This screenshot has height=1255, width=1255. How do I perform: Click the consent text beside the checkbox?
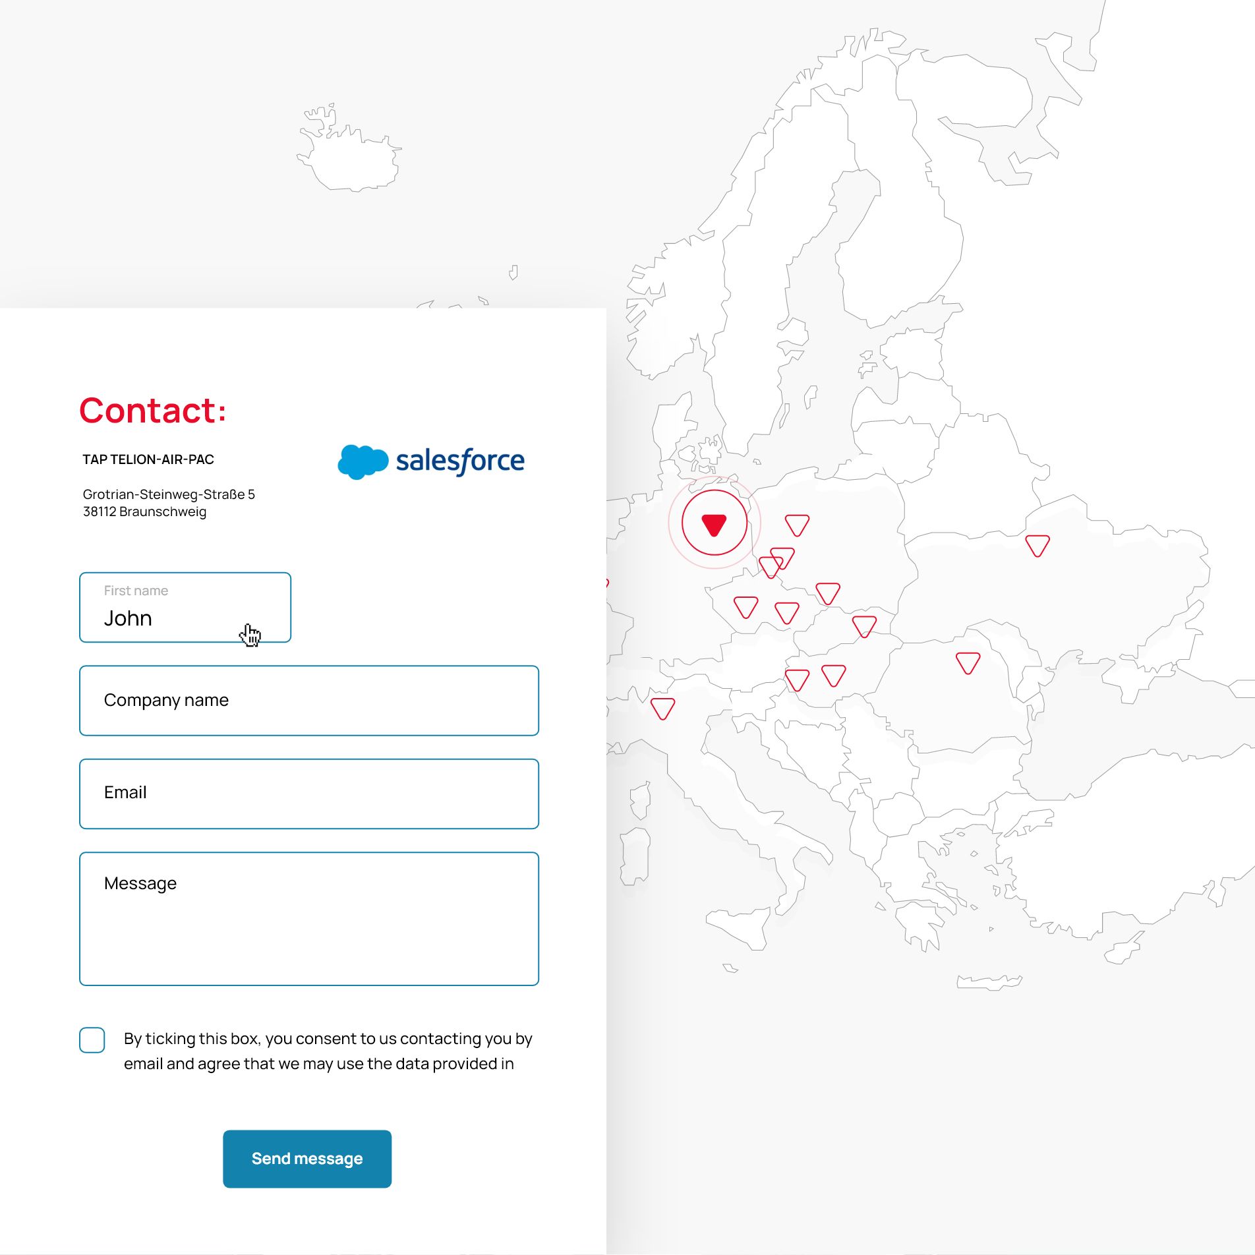(x=328, y=1051)
